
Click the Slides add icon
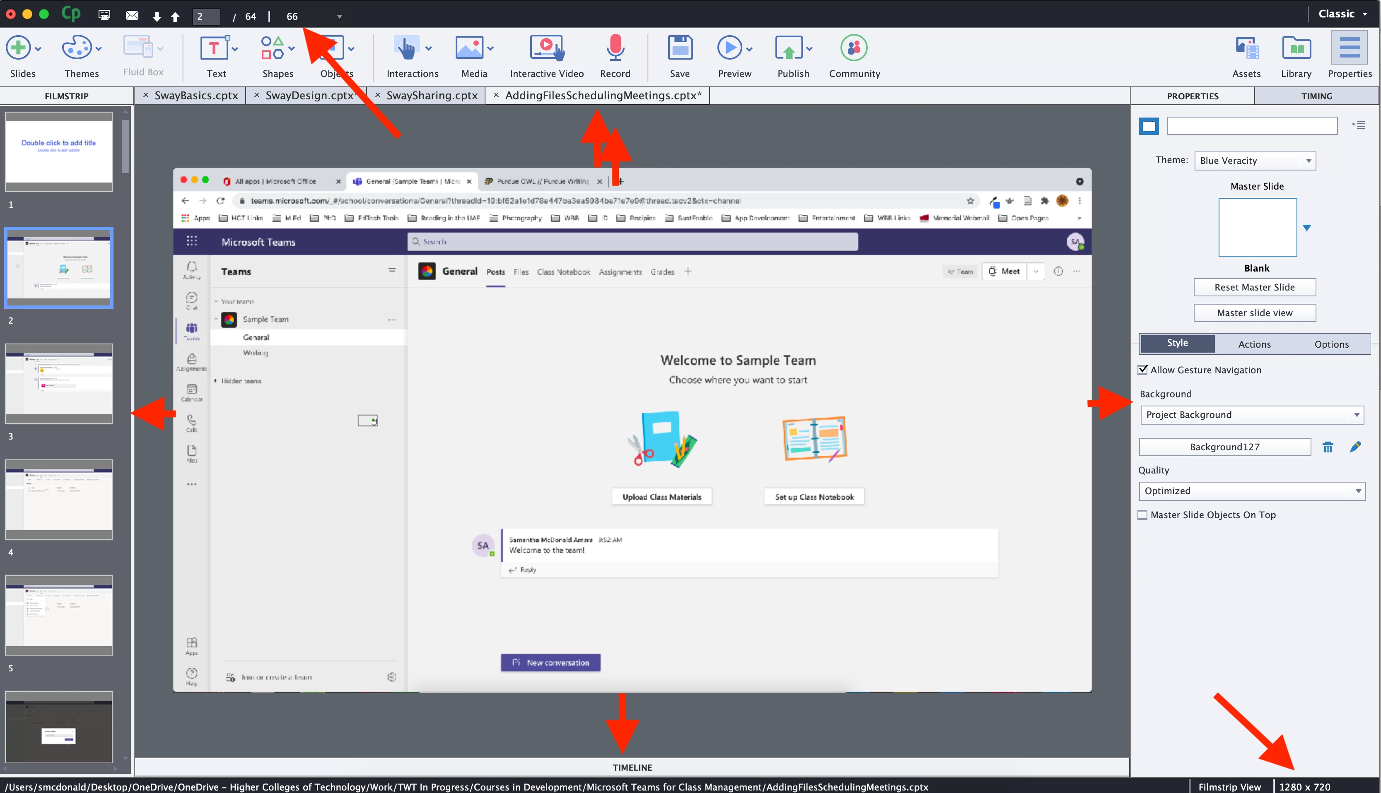(x=19, y=48)
